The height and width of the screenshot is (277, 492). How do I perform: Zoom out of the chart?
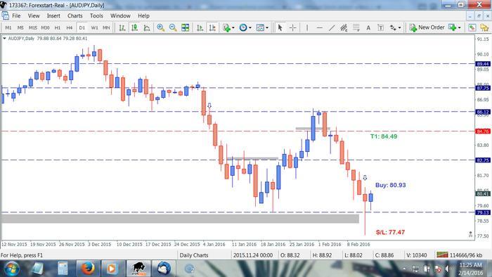click(173, 27)
